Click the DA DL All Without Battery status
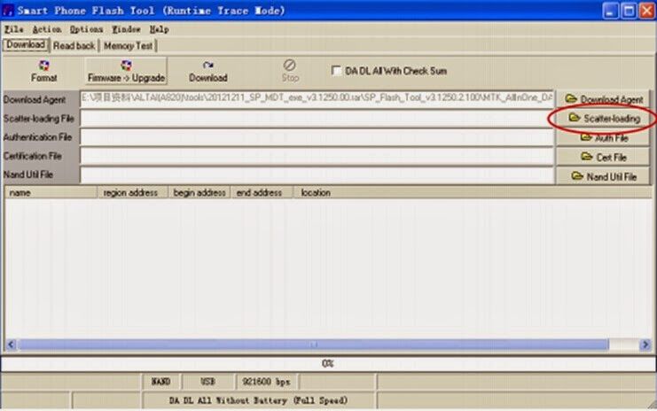The width and height of the screenshot is (657, 411). pyautogui.click(x=258, y=400)
